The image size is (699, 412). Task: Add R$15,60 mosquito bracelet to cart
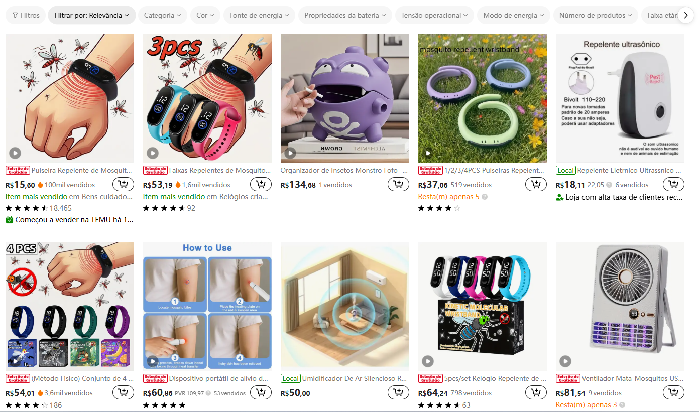pos(123,184)
